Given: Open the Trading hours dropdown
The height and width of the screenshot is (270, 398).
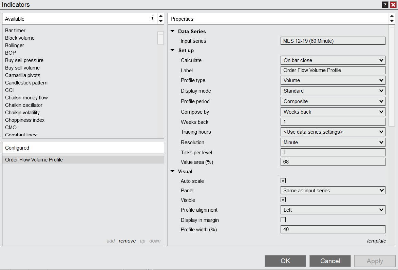Looking at the screenshot, I should pos(333,132).
